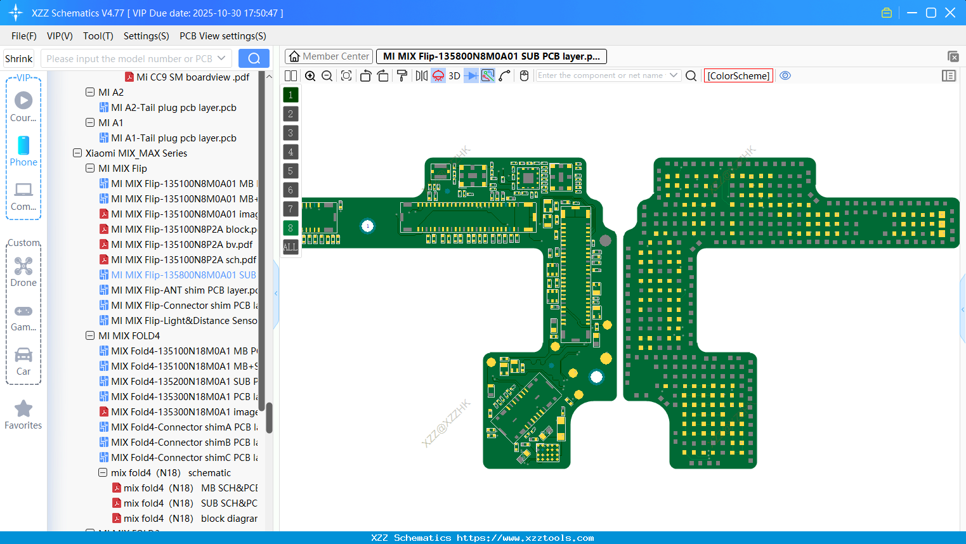Open the ColorScheme selector

tap(738, 75)
